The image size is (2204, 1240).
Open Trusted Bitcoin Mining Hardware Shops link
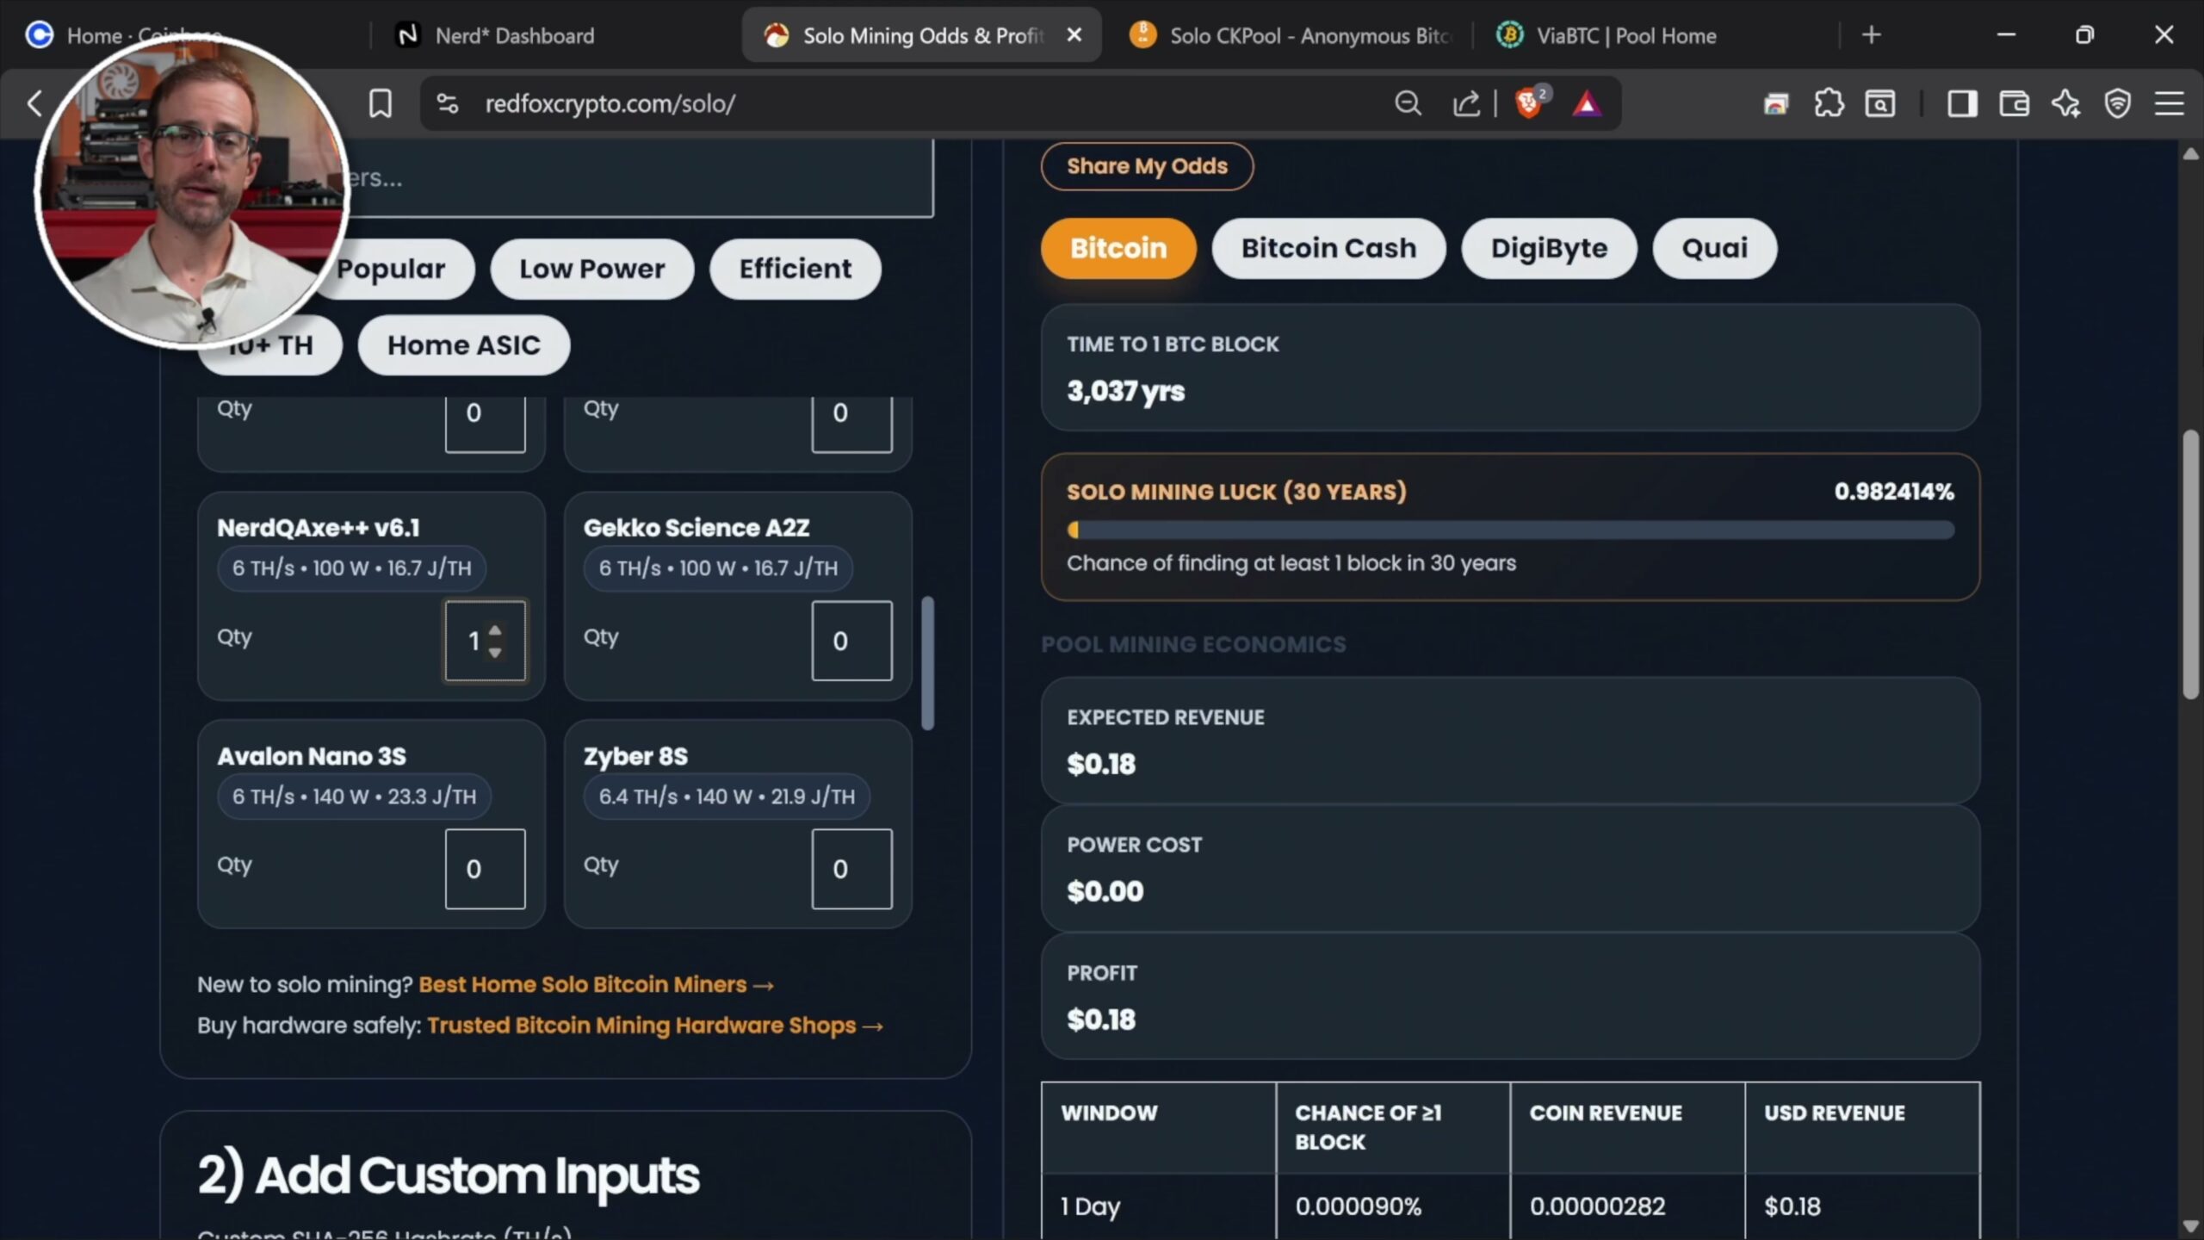click(654, 1026)
